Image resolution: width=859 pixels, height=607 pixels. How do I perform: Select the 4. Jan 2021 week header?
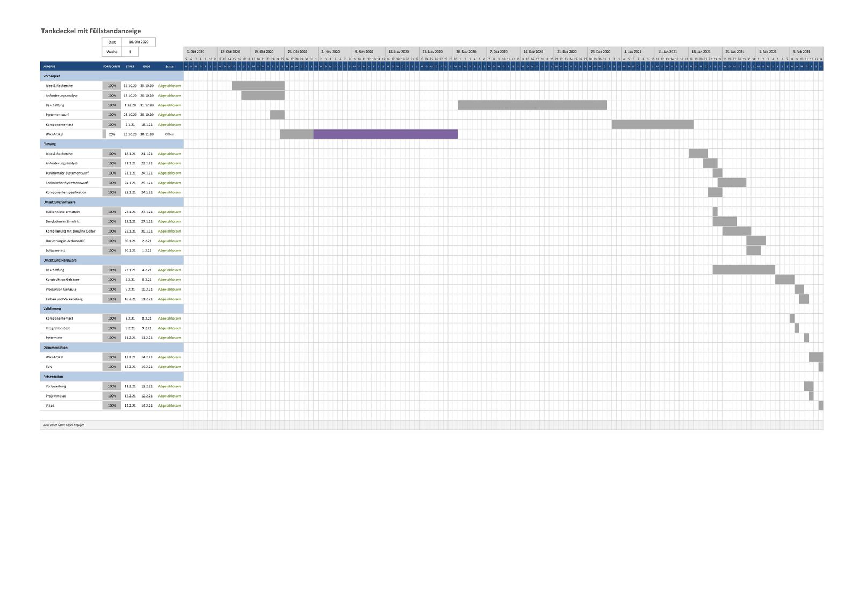pos(633,52)
